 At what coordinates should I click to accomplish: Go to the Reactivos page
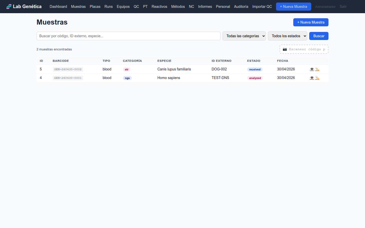click(x=159, y=7)
